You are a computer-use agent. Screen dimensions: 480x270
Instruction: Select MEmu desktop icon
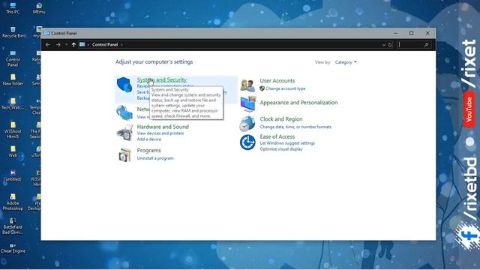[39, 8]
